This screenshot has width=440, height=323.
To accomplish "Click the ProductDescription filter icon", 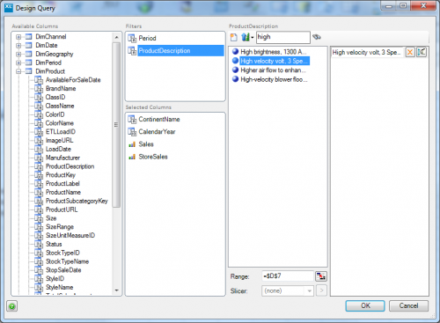I will 132,51.
